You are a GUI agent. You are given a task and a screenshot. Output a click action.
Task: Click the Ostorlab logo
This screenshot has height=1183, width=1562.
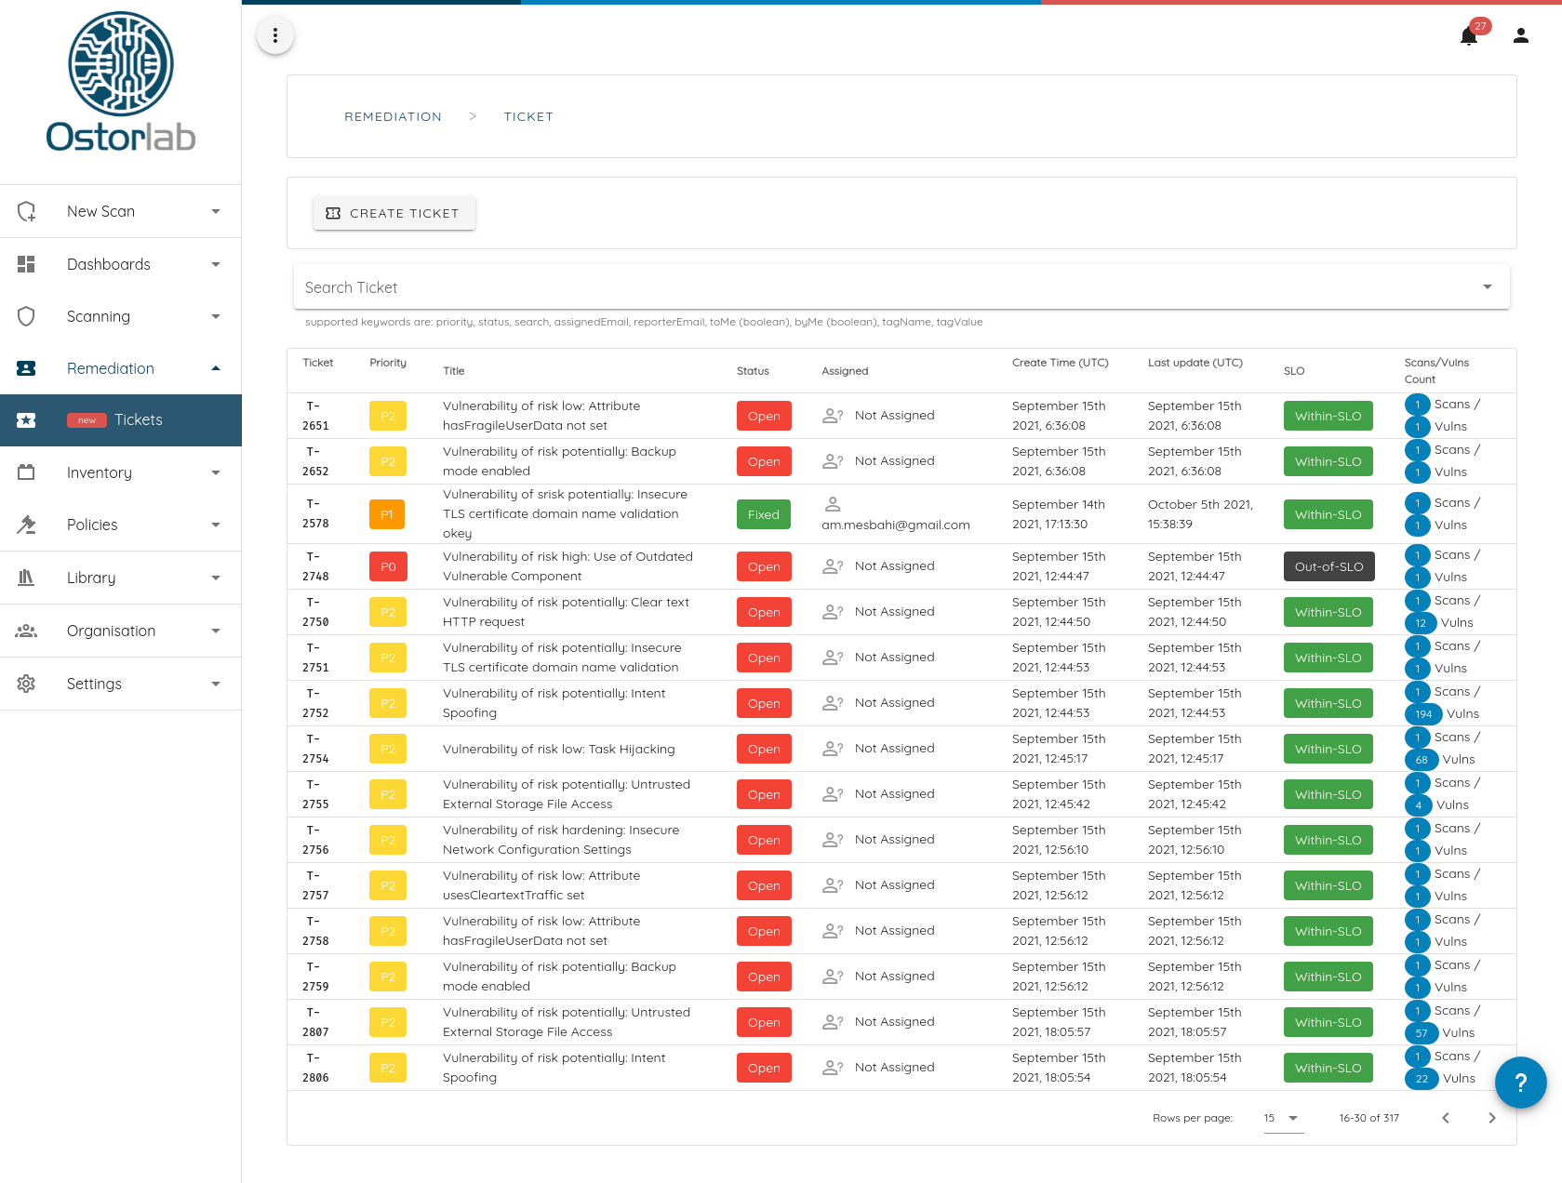[x=121, y=82]
